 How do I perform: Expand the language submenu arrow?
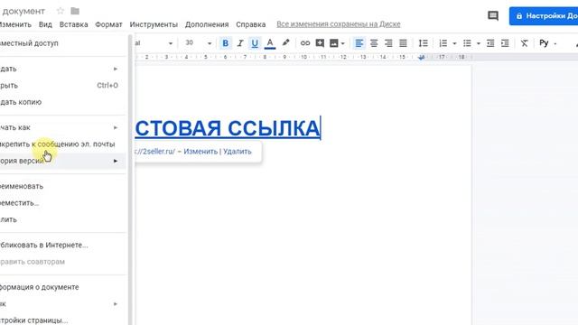coord(116,304)
